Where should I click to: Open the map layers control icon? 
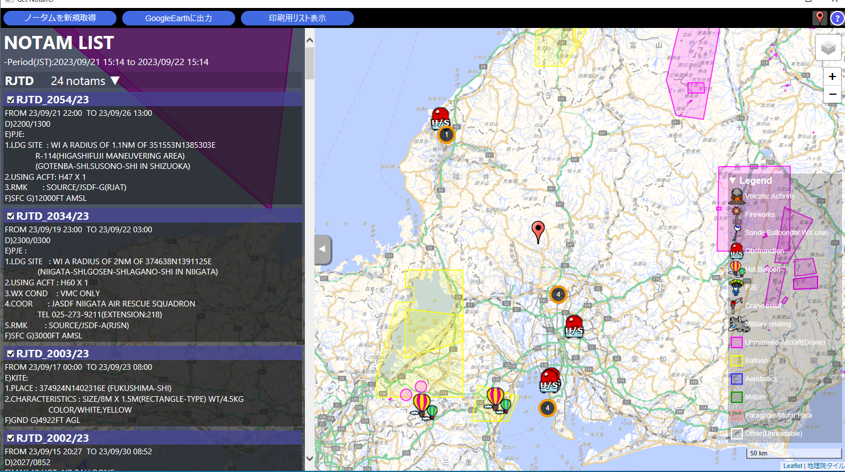click(x=828, y=48)
